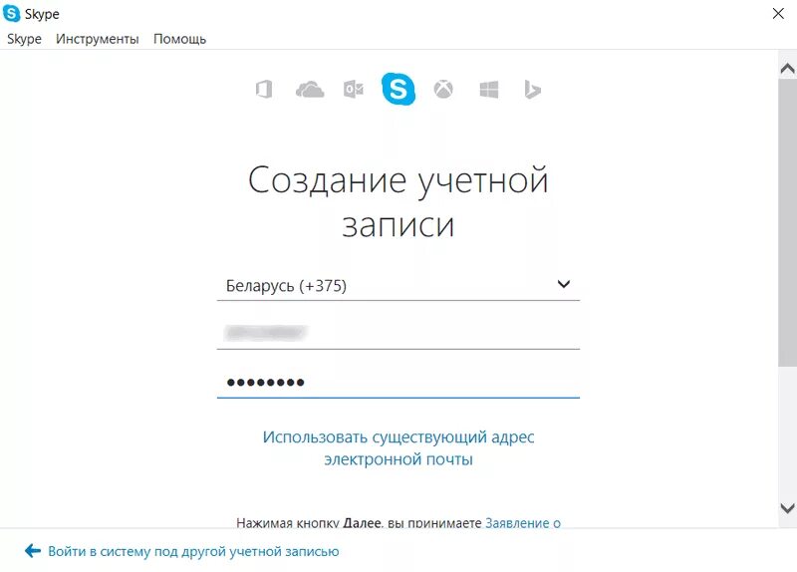The height and width of the screenshot is (572, 797).
Task: Click the Bing icon
Action: [532, 90]
